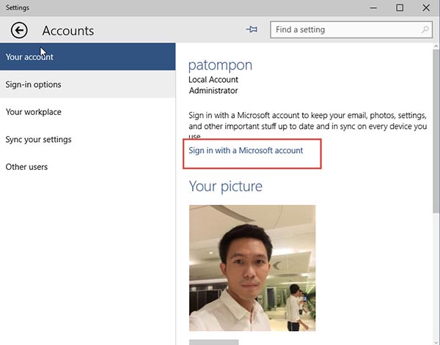Click the Local Account label
Viewport: 440px width, 345px height.
point(213,80)
